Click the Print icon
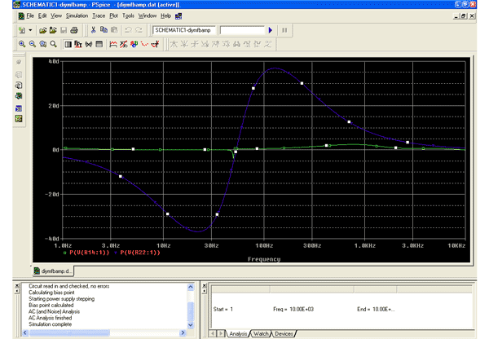 pyautogui.click(x=74, y=30)
